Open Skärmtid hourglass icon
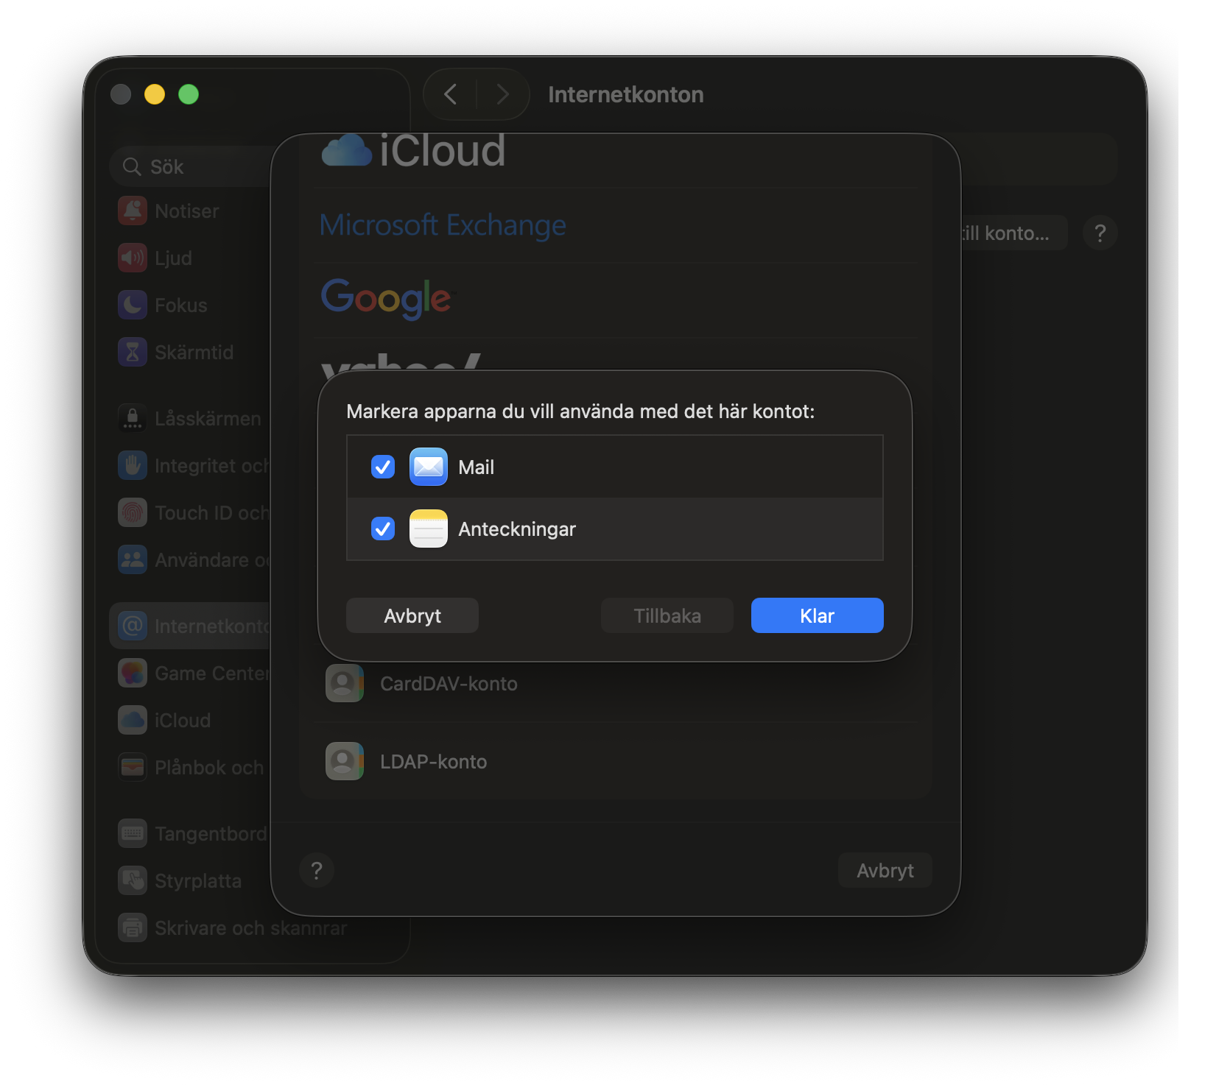This screenshot has height=1085, width=1230. pyautogui.click(x=133, y=353)
